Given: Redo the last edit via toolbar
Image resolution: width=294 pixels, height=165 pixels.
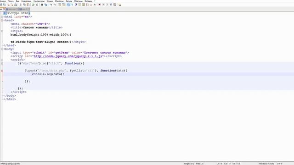Looking at the screenshot, I should 37,5.
